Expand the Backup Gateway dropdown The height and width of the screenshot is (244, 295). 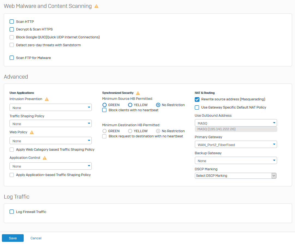[236, 160]
